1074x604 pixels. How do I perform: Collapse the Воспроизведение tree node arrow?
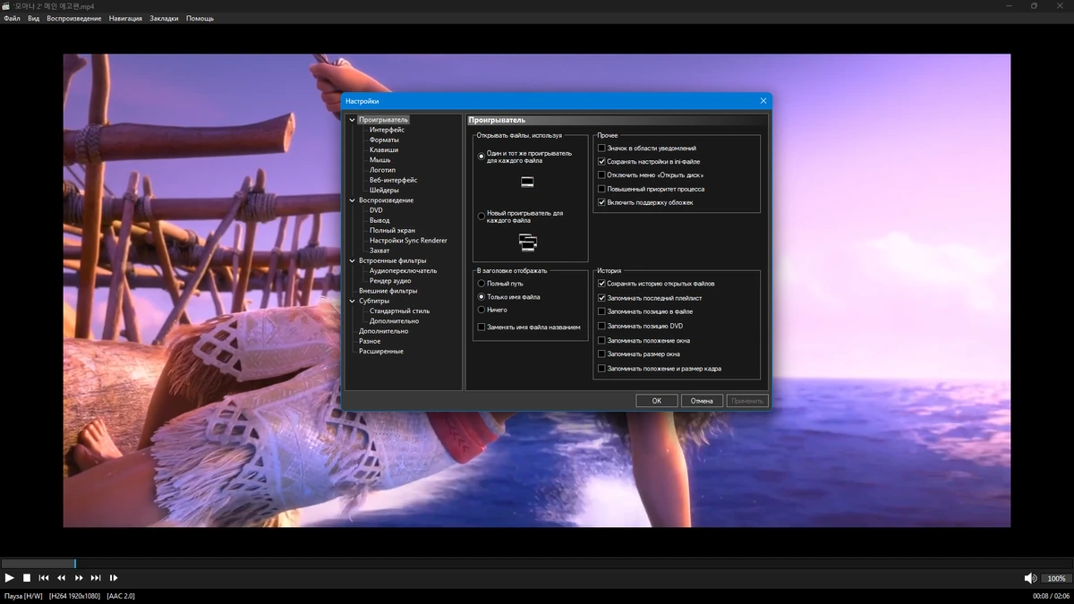[353, 200]
